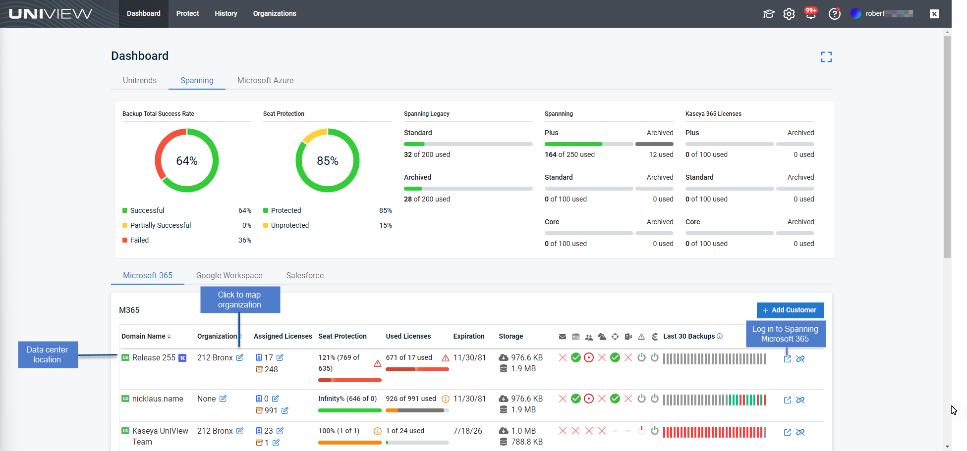The height and width of the screenshot is (451, 967).
Task: Click red contacts status circle for nicklaus.name
Action: pos(589,399)
